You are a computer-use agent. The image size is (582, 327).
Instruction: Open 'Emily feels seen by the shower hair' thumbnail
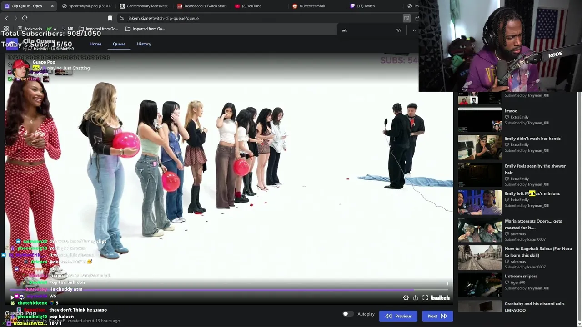(480, 175)
